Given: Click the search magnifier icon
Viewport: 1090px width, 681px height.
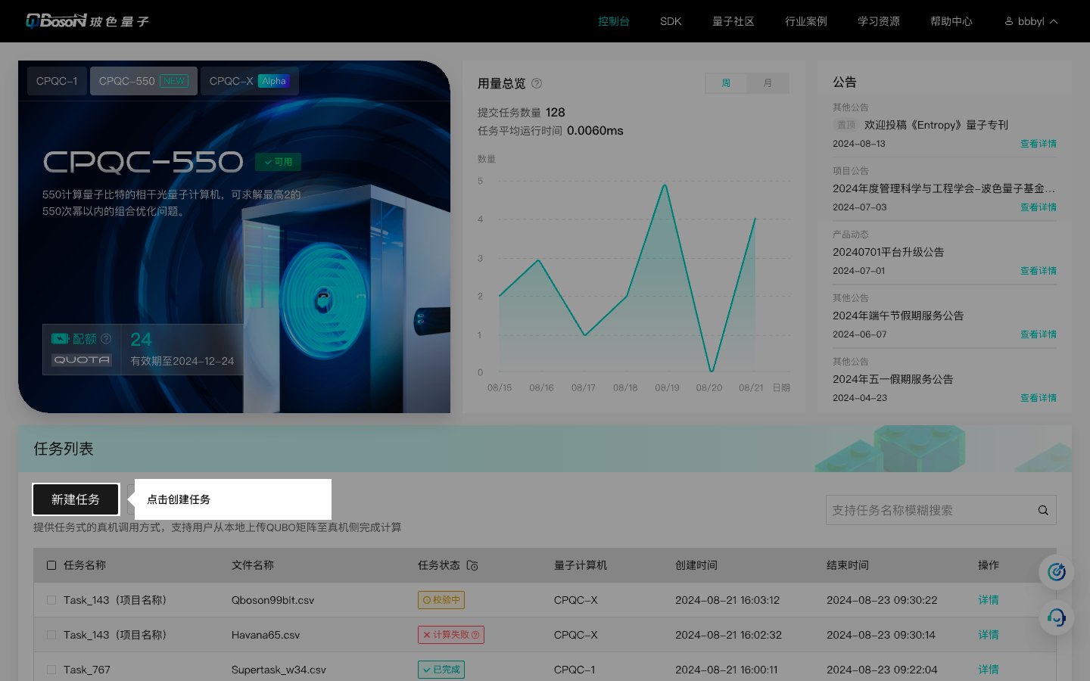Looking at the screenshot, I should 1043,511.
